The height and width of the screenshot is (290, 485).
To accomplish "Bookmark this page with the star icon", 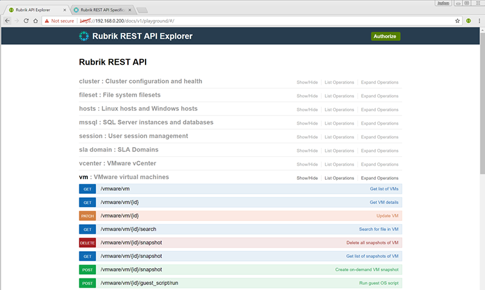I will (x=457, y=21).
